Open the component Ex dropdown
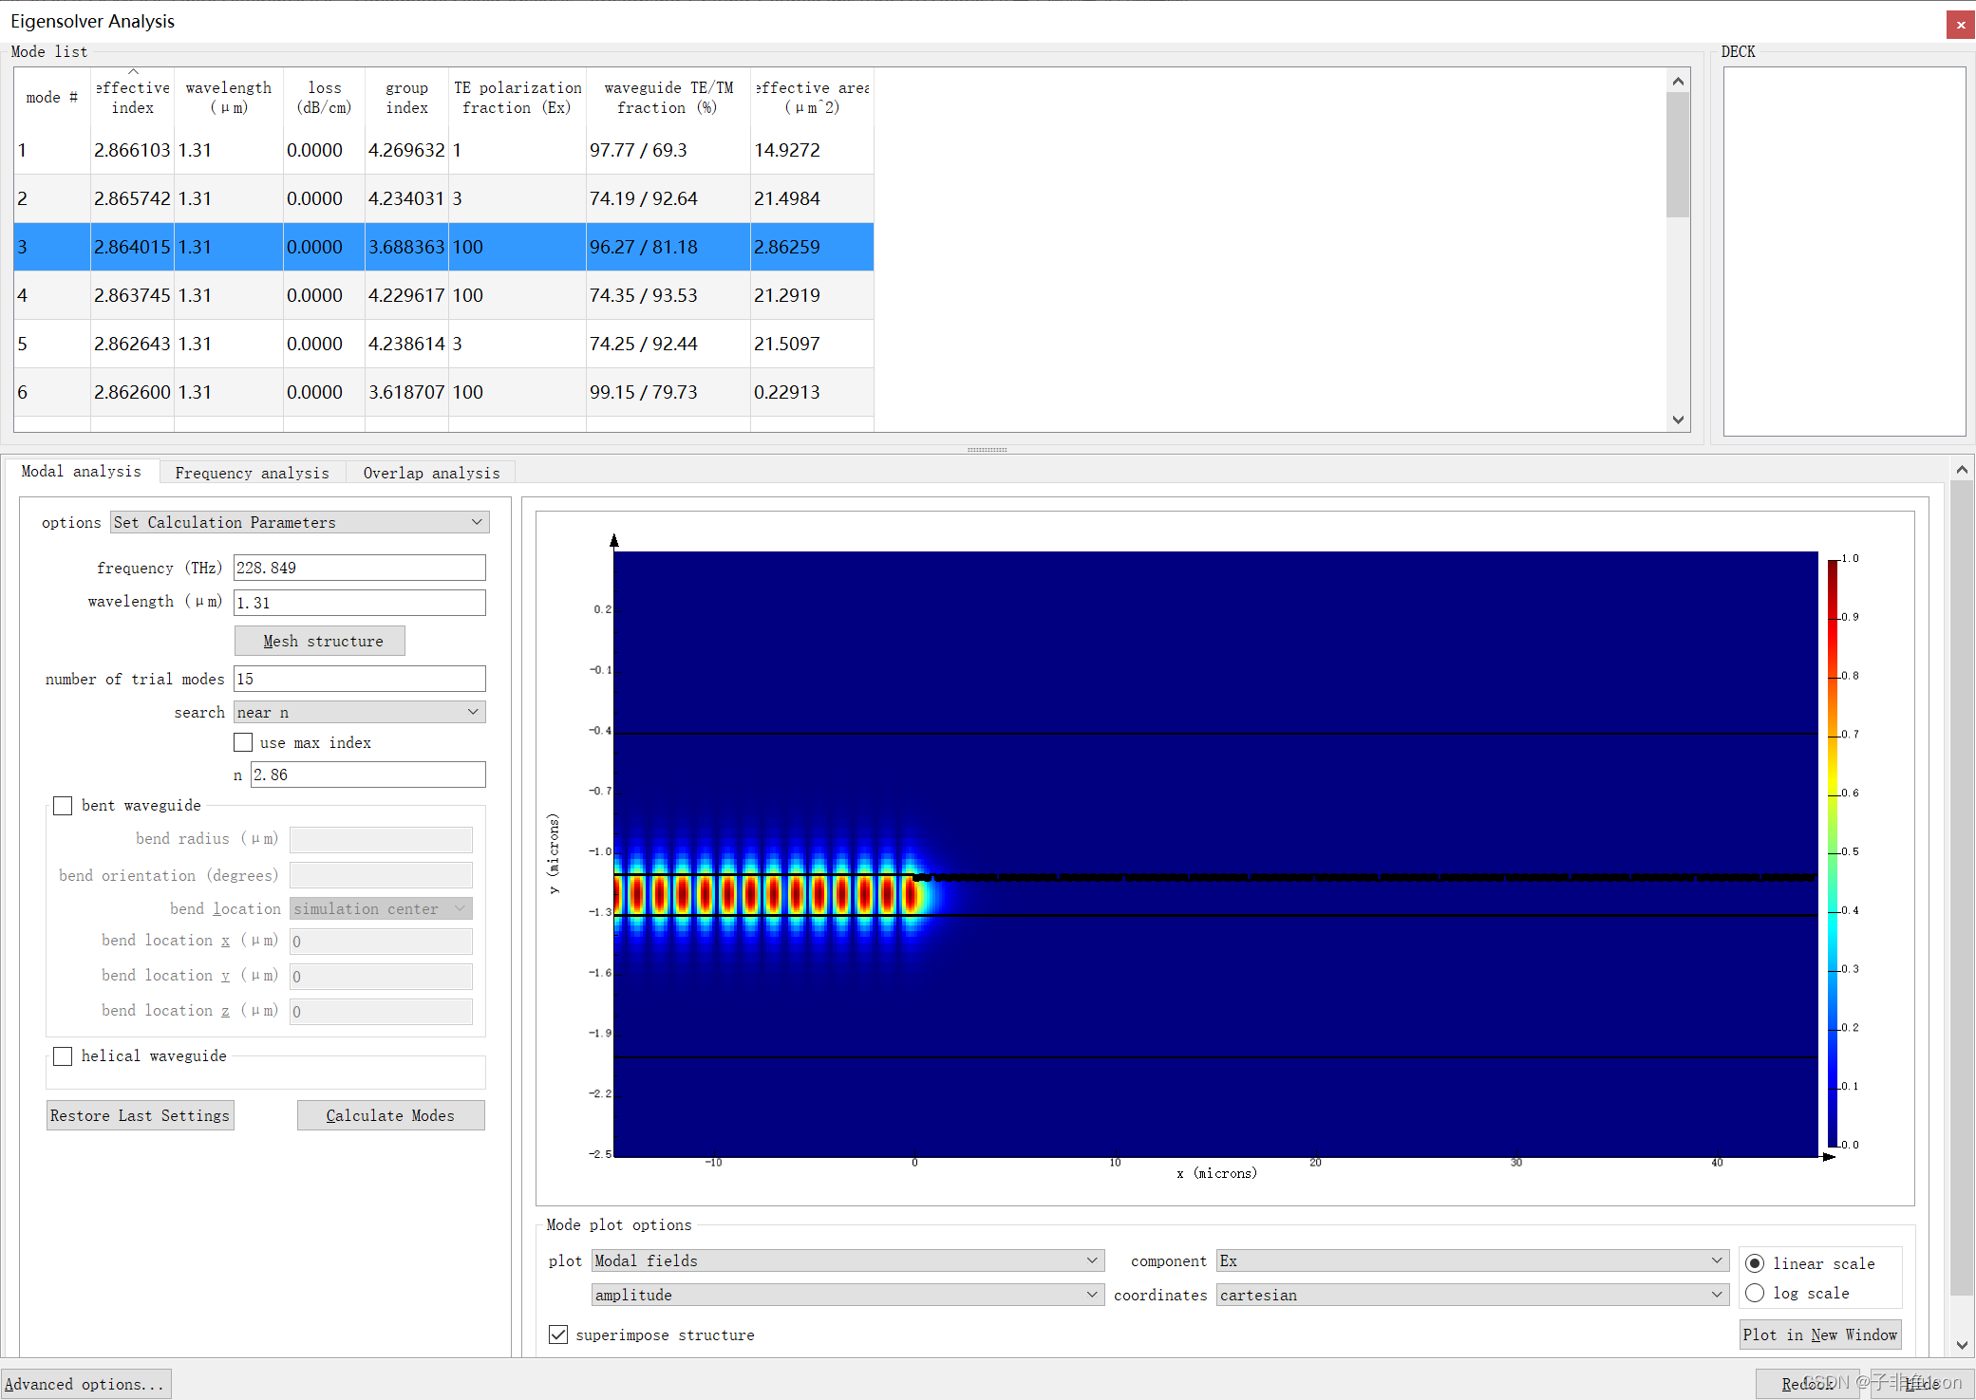This screenshot has height=1400, width=1976. pyautogui.click(x=1471, y=1260)
